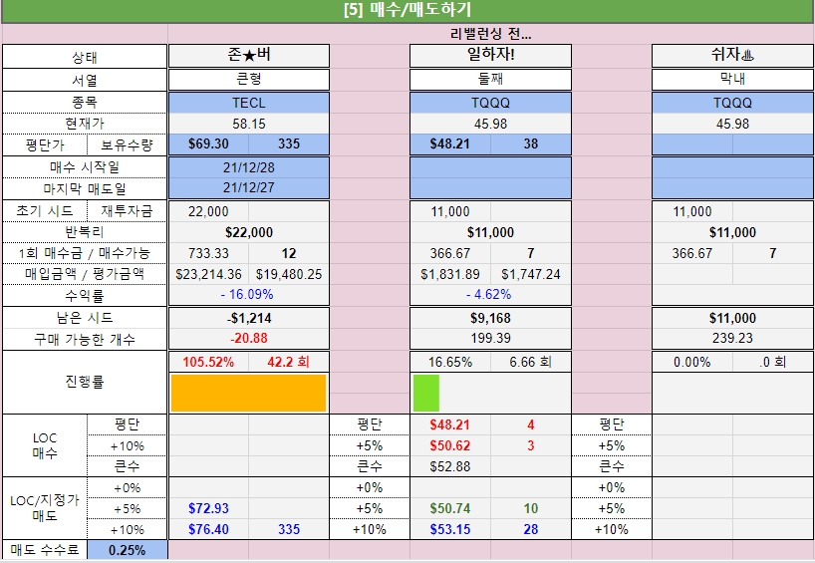Screen dimensions: 815x563
Task: Select the valuation amount $19,480.25
Action: tap(289, 274)
